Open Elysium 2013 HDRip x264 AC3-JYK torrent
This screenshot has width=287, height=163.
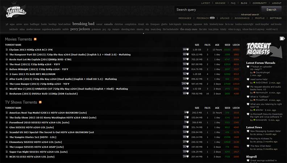(31, 50)
